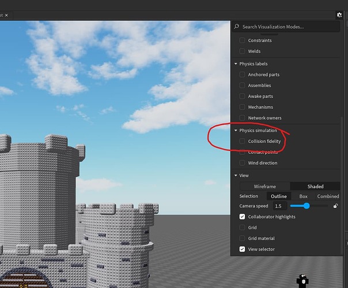Tick the Anchored parts checkbox
The width and height of the screenshot is (348, 288).
pyautogui.click(x=242, y=74)
